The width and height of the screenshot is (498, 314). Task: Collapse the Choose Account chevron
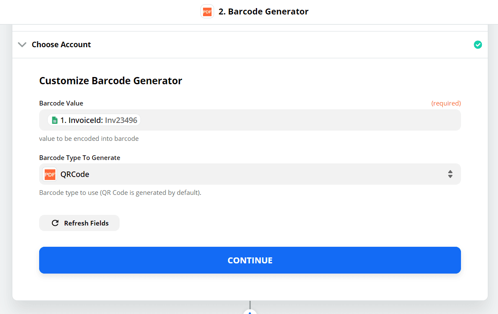22,45
